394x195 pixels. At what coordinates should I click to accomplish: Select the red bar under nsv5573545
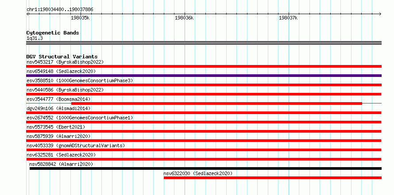pyautogui.click(x=204, y=131)
